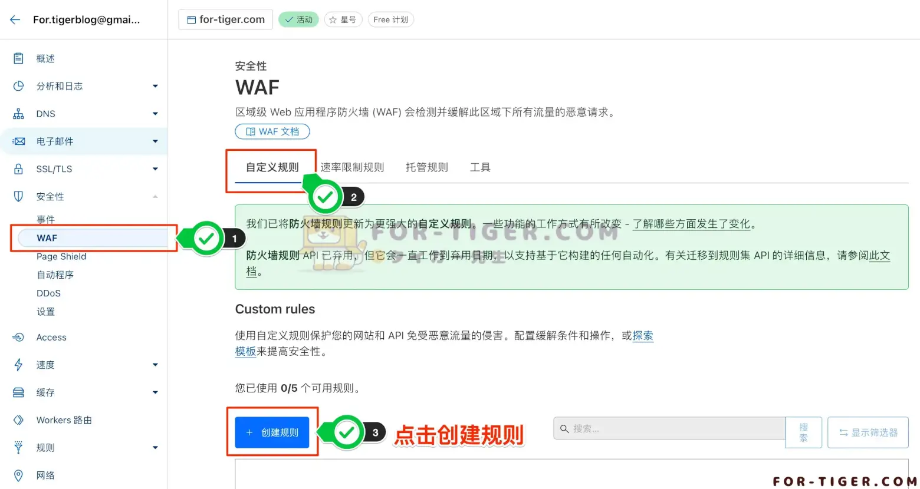Click the Workers 路由 diamond icon
The width and height of the screenshot is (920, 489).
click(x=18, y=420)
